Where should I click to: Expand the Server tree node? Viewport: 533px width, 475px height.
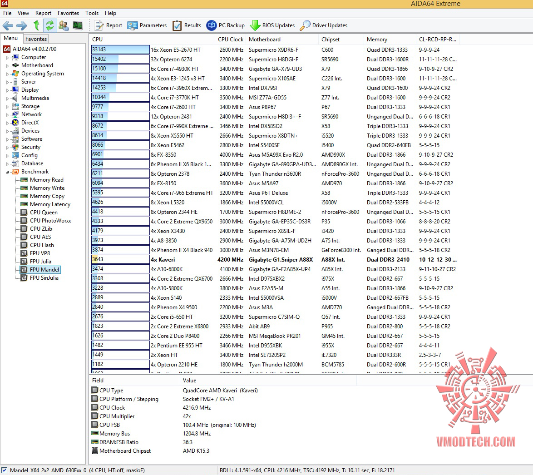pos(7,82)
